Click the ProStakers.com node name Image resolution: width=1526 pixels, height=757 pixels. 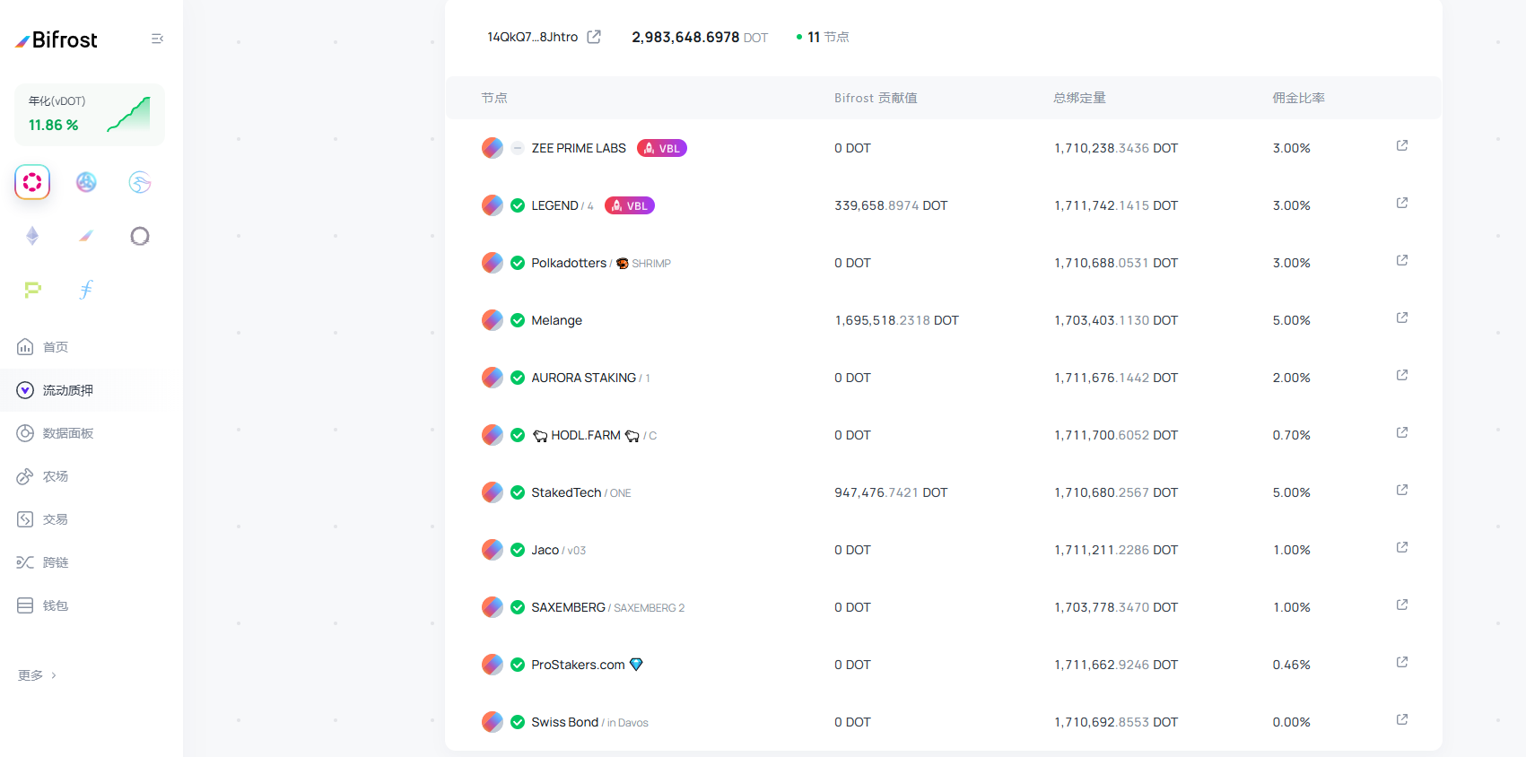578,665
